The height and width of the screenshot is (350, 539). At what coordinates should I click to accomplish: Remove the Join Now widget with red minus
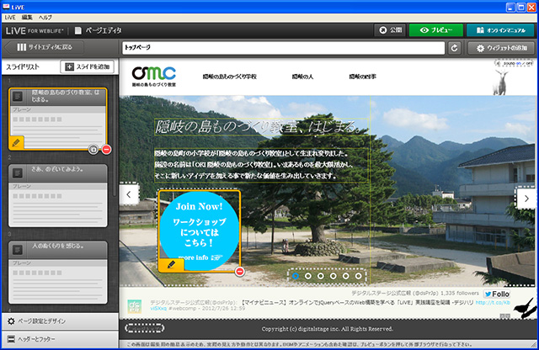(240, 271)
